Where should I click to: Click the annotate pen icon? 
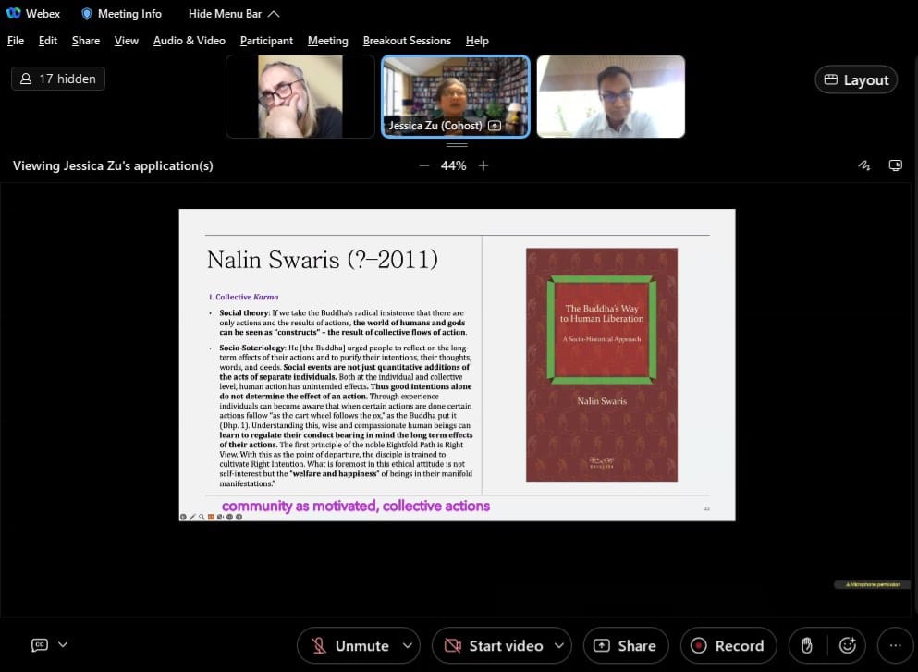click(x=863, y=165)
